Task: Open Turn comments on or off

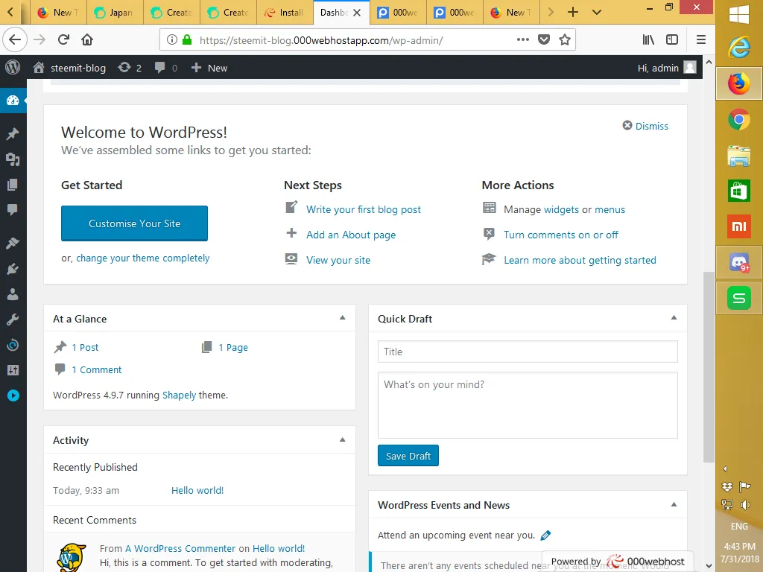Action: click(560, 235)
